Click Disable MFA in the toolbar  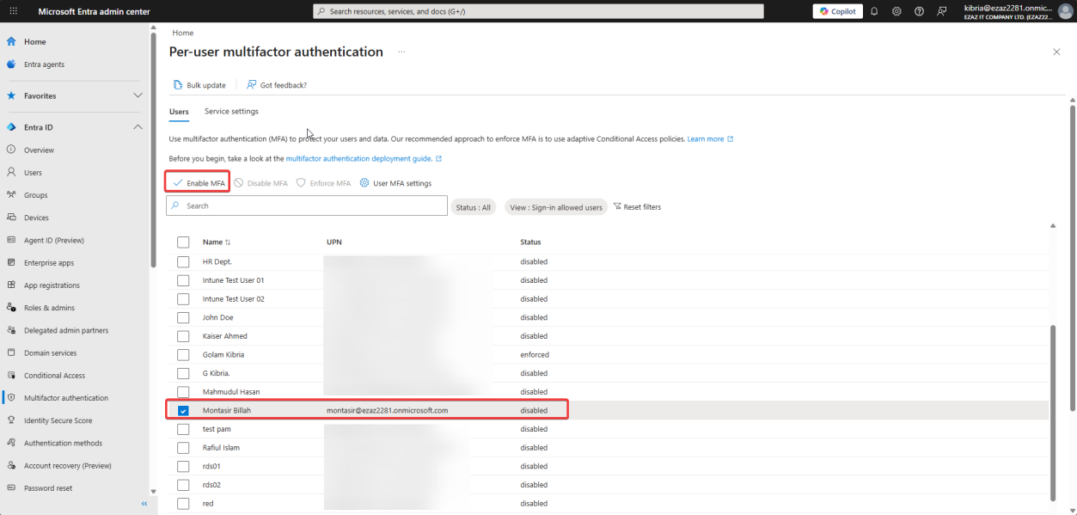coord(260,183)
